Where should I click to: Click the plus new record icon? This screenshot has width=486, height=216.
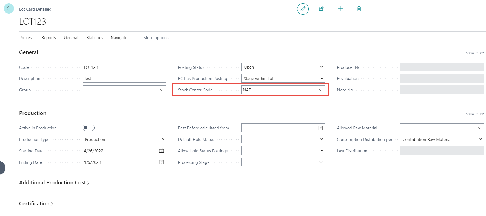340,9
